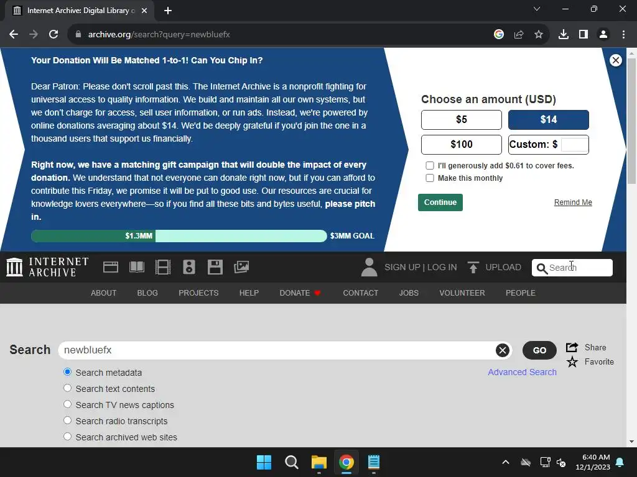The height and width of the screenshot is (477, 637).
Task: Open Chrome profile menu
Action: (x=603, y=35)
